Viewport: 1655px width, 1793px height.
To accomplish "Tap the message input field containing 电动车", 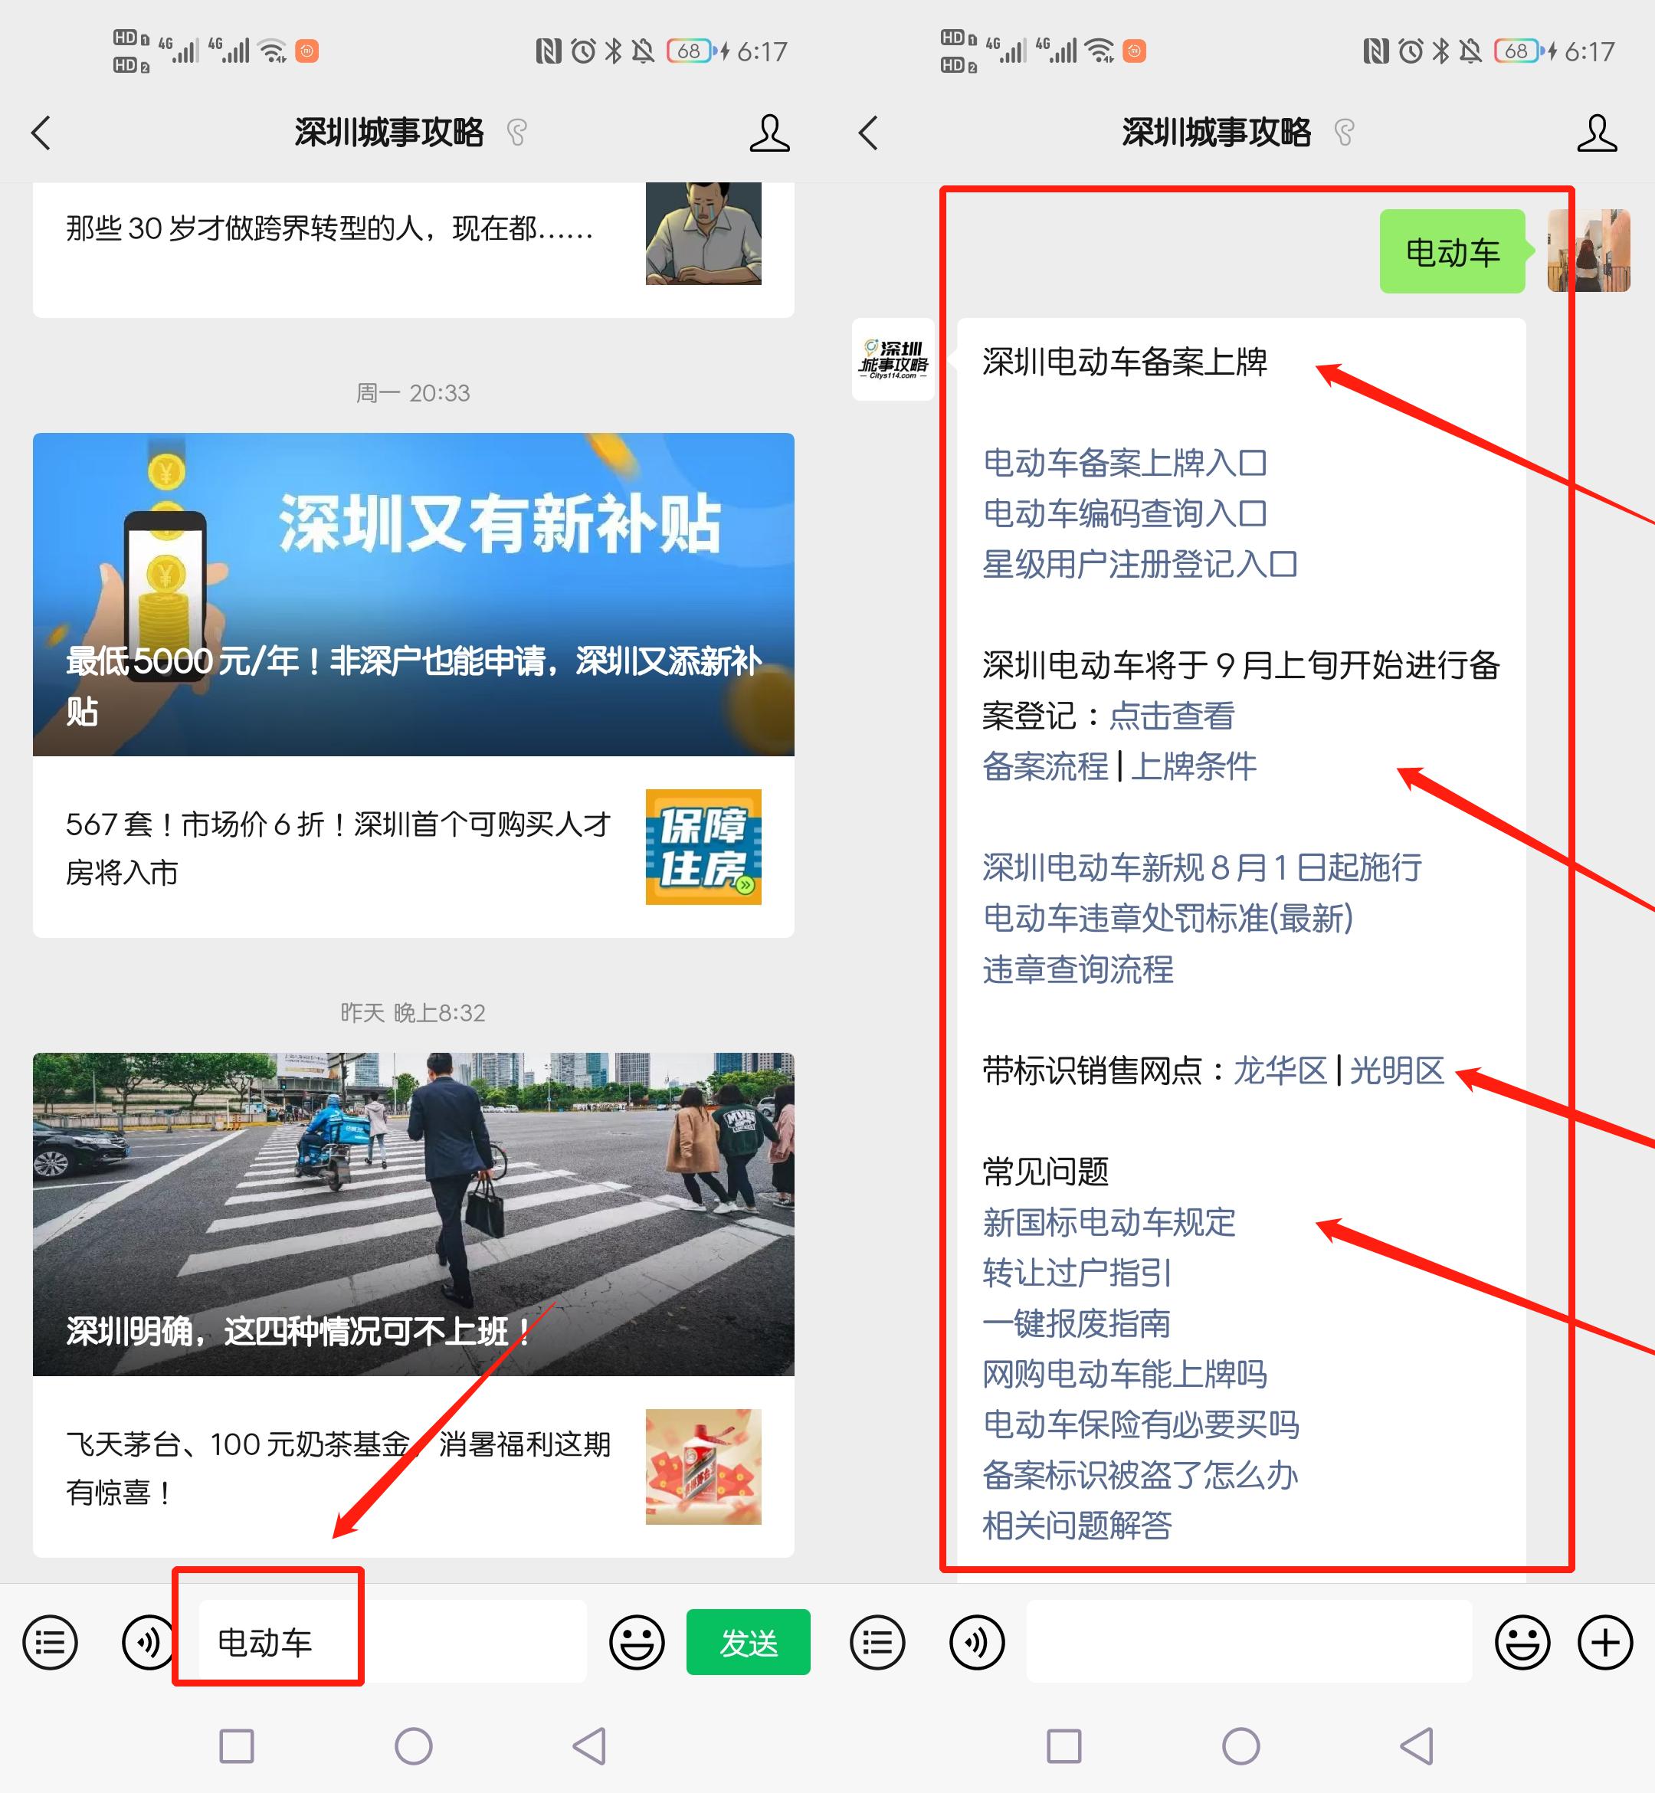I will coord(266,1641).
